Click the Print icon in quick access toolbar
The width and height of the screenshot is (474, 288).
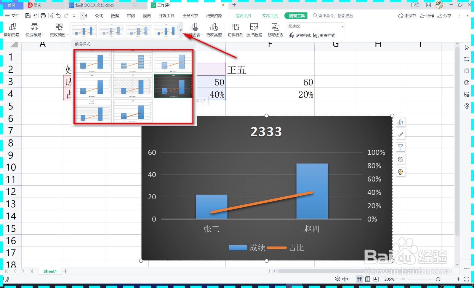(43, 16)
